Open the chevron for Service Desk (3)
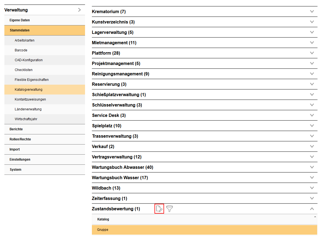The width and height of the screenshot is (318, 236). 312,115
